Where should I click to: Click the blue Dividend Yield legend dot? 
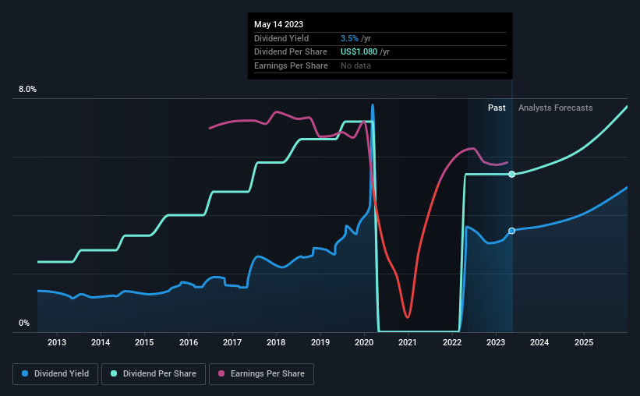(25, 373)
